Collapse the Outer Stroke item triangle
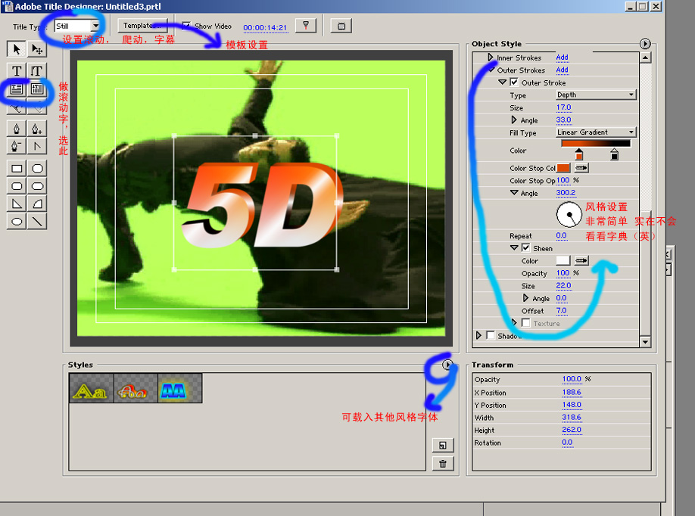Image resolution: width=695 pixels, height=516 pixels. click(x=502, y=82)
